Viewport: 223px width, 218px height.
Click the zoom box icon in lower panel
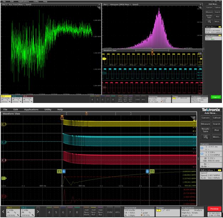click(206, 136)
